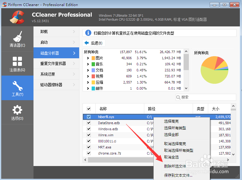Screen dimensions: 242x180
Task: Open Duplicate Finder (重复文件查找器)
Action: [x=56, y=63]
